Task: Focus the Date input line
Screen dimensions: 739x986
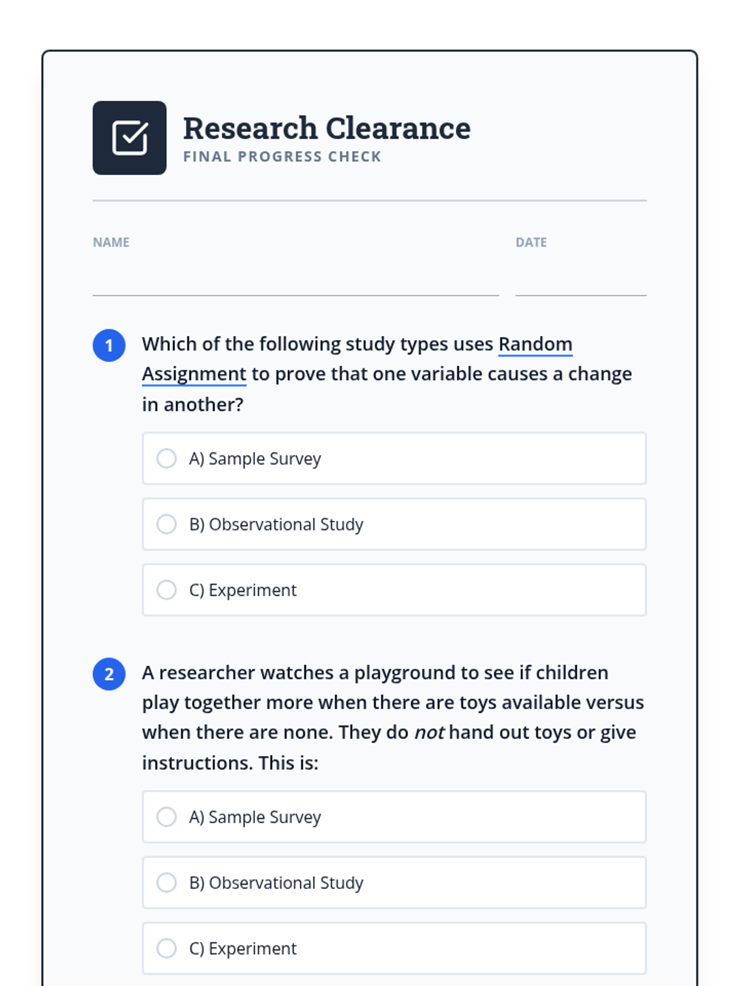Action: pyautogui.click(x=581, y=281)
